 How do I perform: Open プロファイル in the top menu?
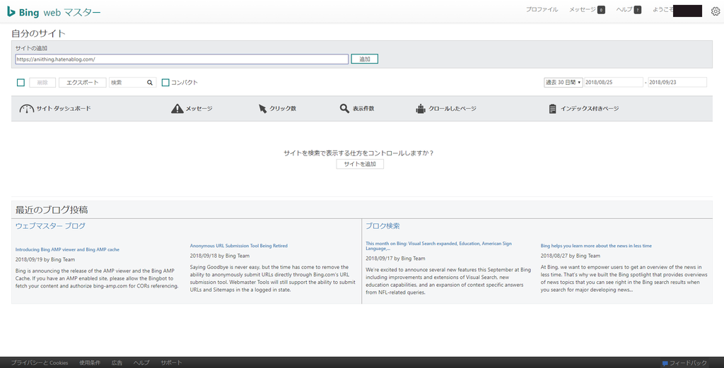coord(542,10)
